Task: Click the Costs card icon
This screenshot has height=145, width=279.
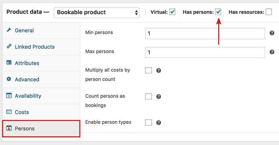Action: pos(9,112)
